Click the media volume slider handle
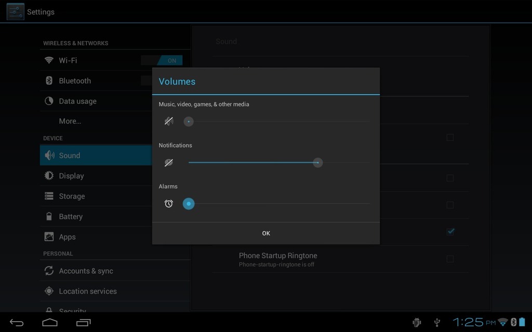This screenshot has width=532, height=332. pos(189,121)
